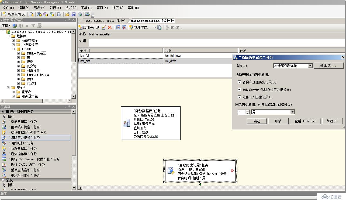Click error icon on 清除历史记录 task box

tap(232, 170)
